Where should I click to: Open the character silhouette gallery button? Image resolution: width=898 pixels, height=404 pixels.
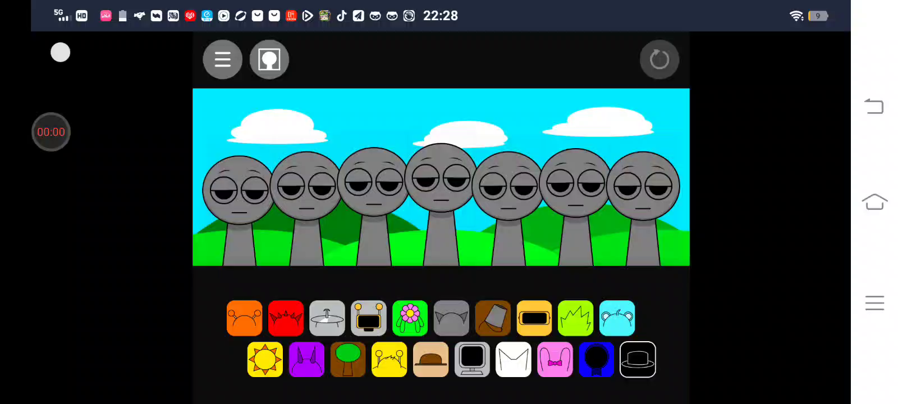(x=269, y=59)
